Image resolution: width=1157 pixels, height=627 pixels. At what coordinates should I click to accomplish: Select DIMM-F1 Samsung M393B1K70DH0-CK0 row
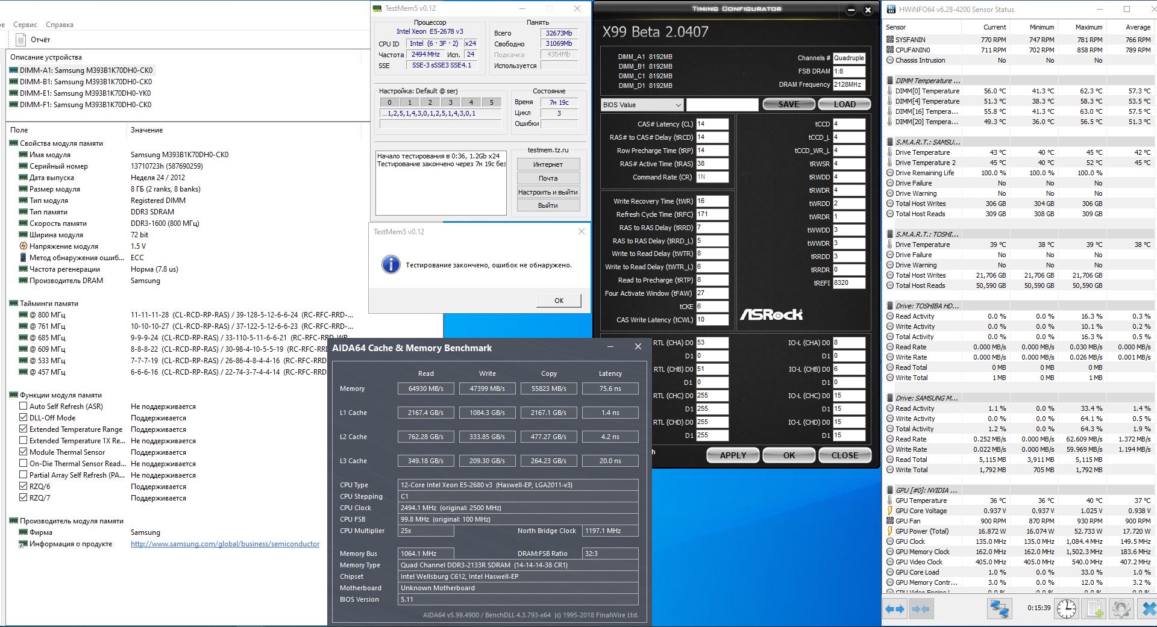[81, 105]
